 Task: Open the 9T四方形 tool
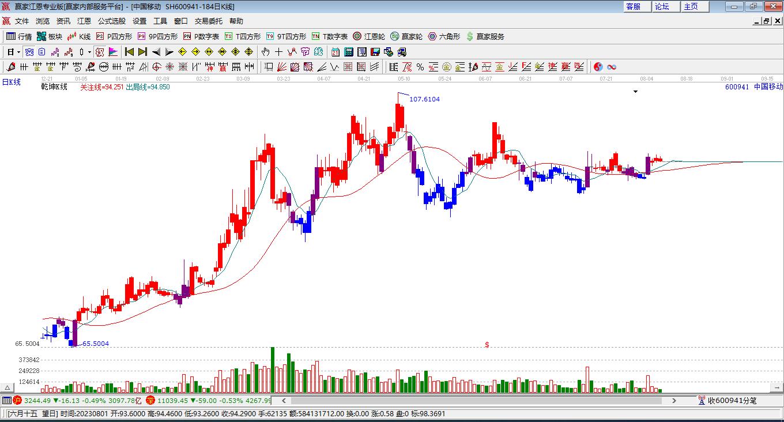point(286,36)
